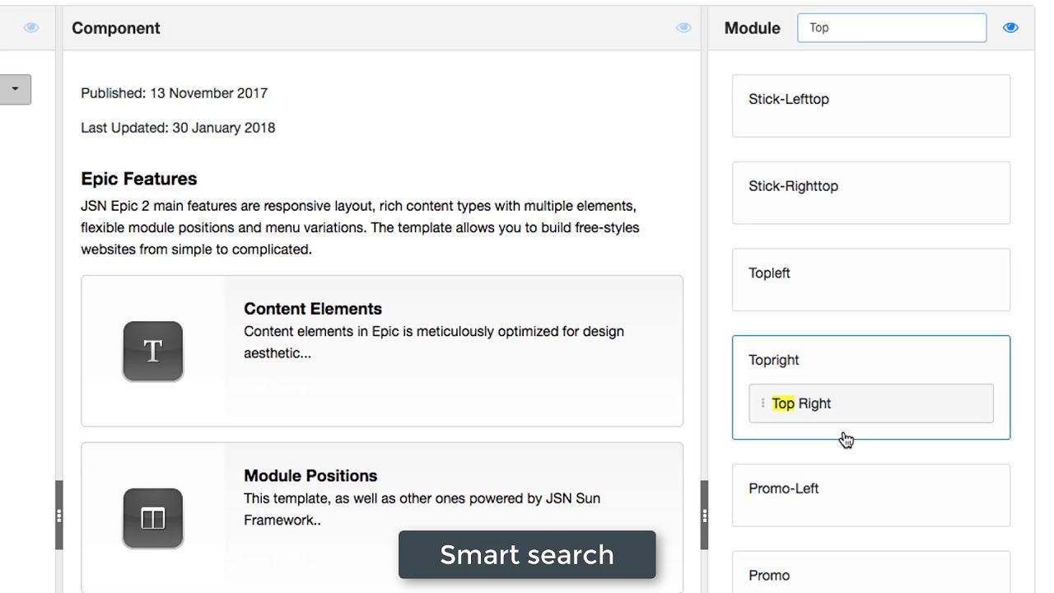Select the Promo position box
The height and width of the screenshot is (593, 1054).
pyautogui.click(x=871, y=572)
